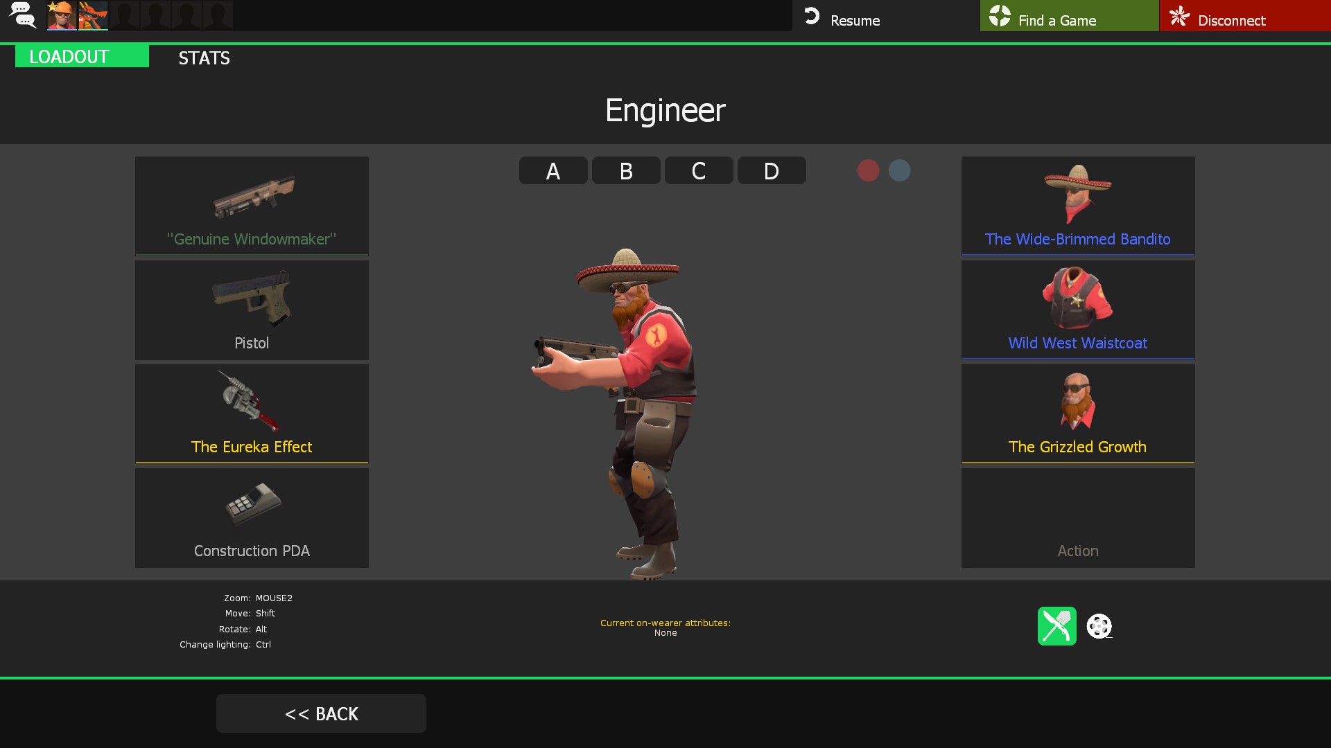The image size is (1331, 748).
Task: Click the Find a Game button
Action: [x=1069, y=16]
